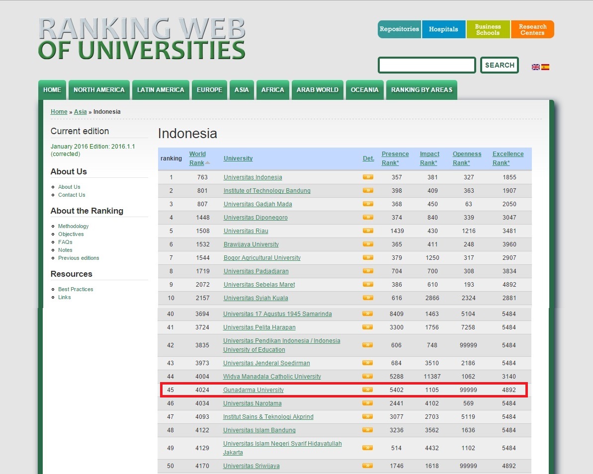The height and width of the screenshot is (474, 593).
Task: Open the Contact Us link
Action: 72,195
